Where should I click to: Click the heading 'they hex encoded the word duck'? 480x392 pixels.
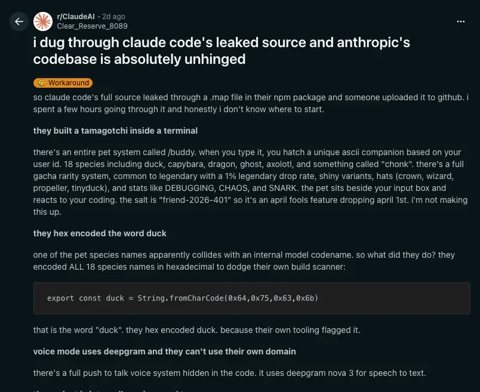coord(99,233)
